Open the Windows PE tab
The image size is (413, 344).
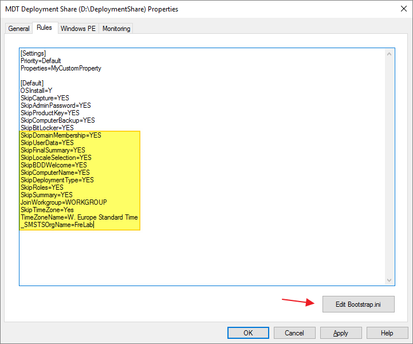pyautogui.click(x=78, y=29)
